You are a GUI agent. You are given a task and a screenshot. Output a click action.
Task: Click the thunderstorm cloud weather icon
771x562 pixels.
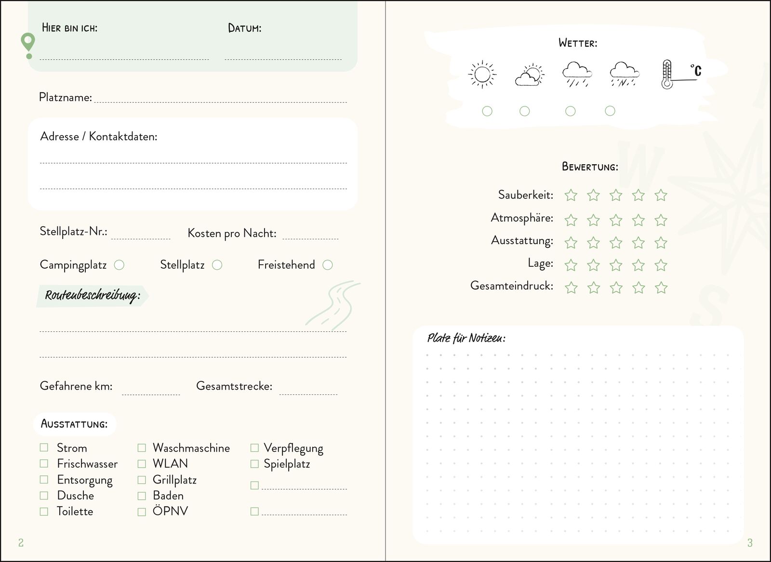[624, 74]
